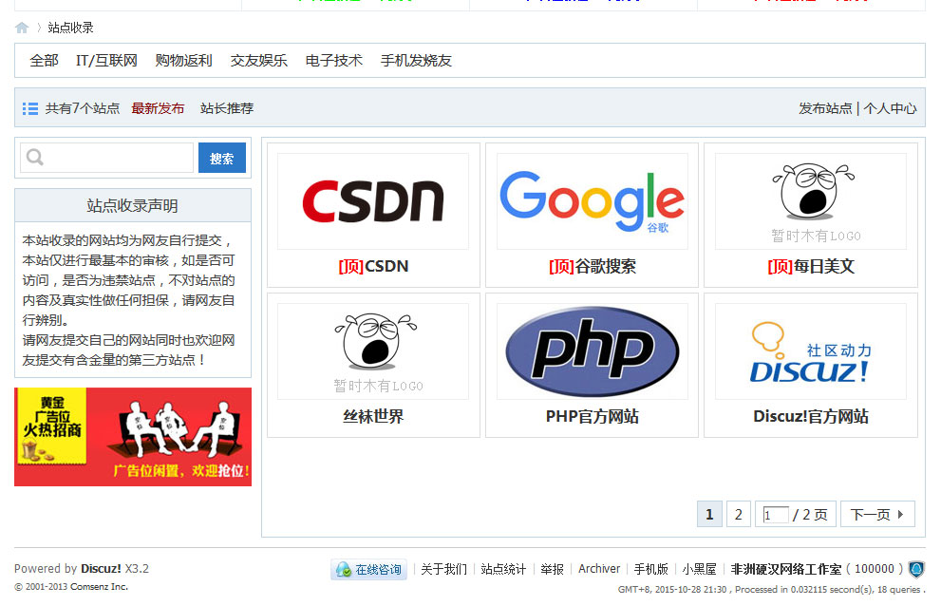Open the [顶]每日美文 site title
Image resolution: width=941 pixels, height=606 pixels.
(811, 266)
